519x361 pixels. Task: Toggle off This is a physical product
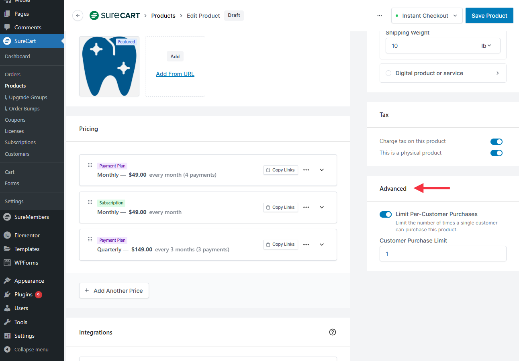pos(496,153)
